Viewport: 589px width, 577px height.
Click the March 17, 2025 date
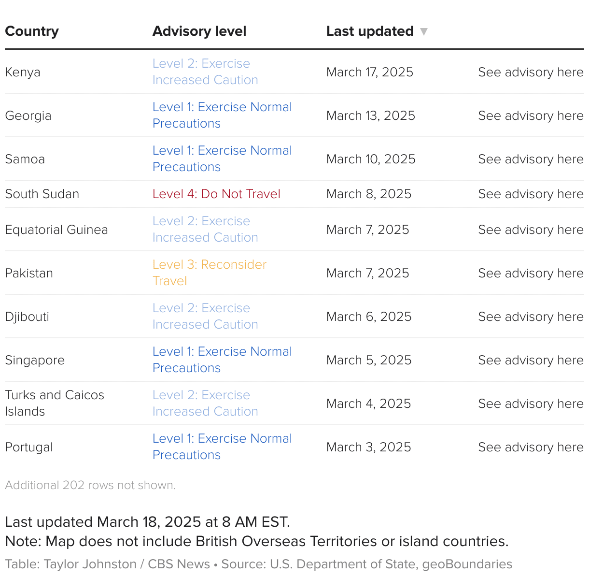click(370, 72)
